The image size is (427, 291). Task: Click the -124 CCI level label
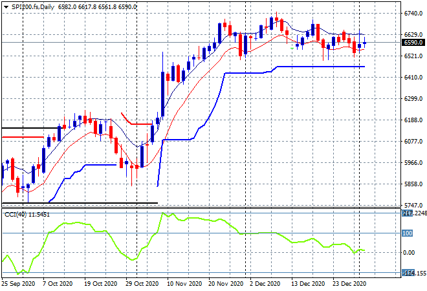(x=408, y=273)
